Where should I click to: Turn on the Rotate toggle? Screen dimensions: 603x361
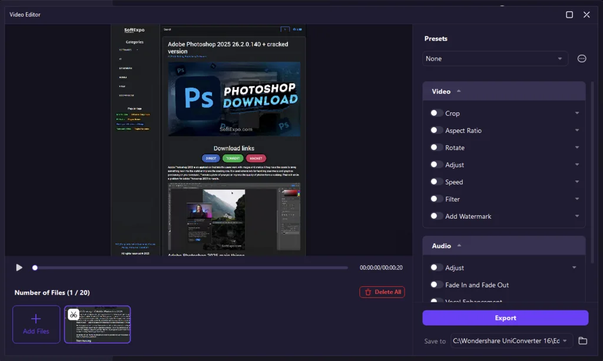[x=436, y=148]
